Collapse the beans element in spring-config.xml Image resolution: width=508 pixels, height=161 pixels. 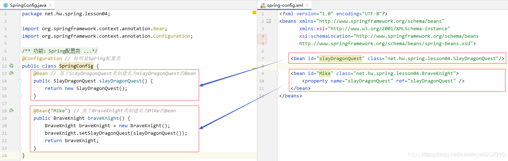point(277,21)
